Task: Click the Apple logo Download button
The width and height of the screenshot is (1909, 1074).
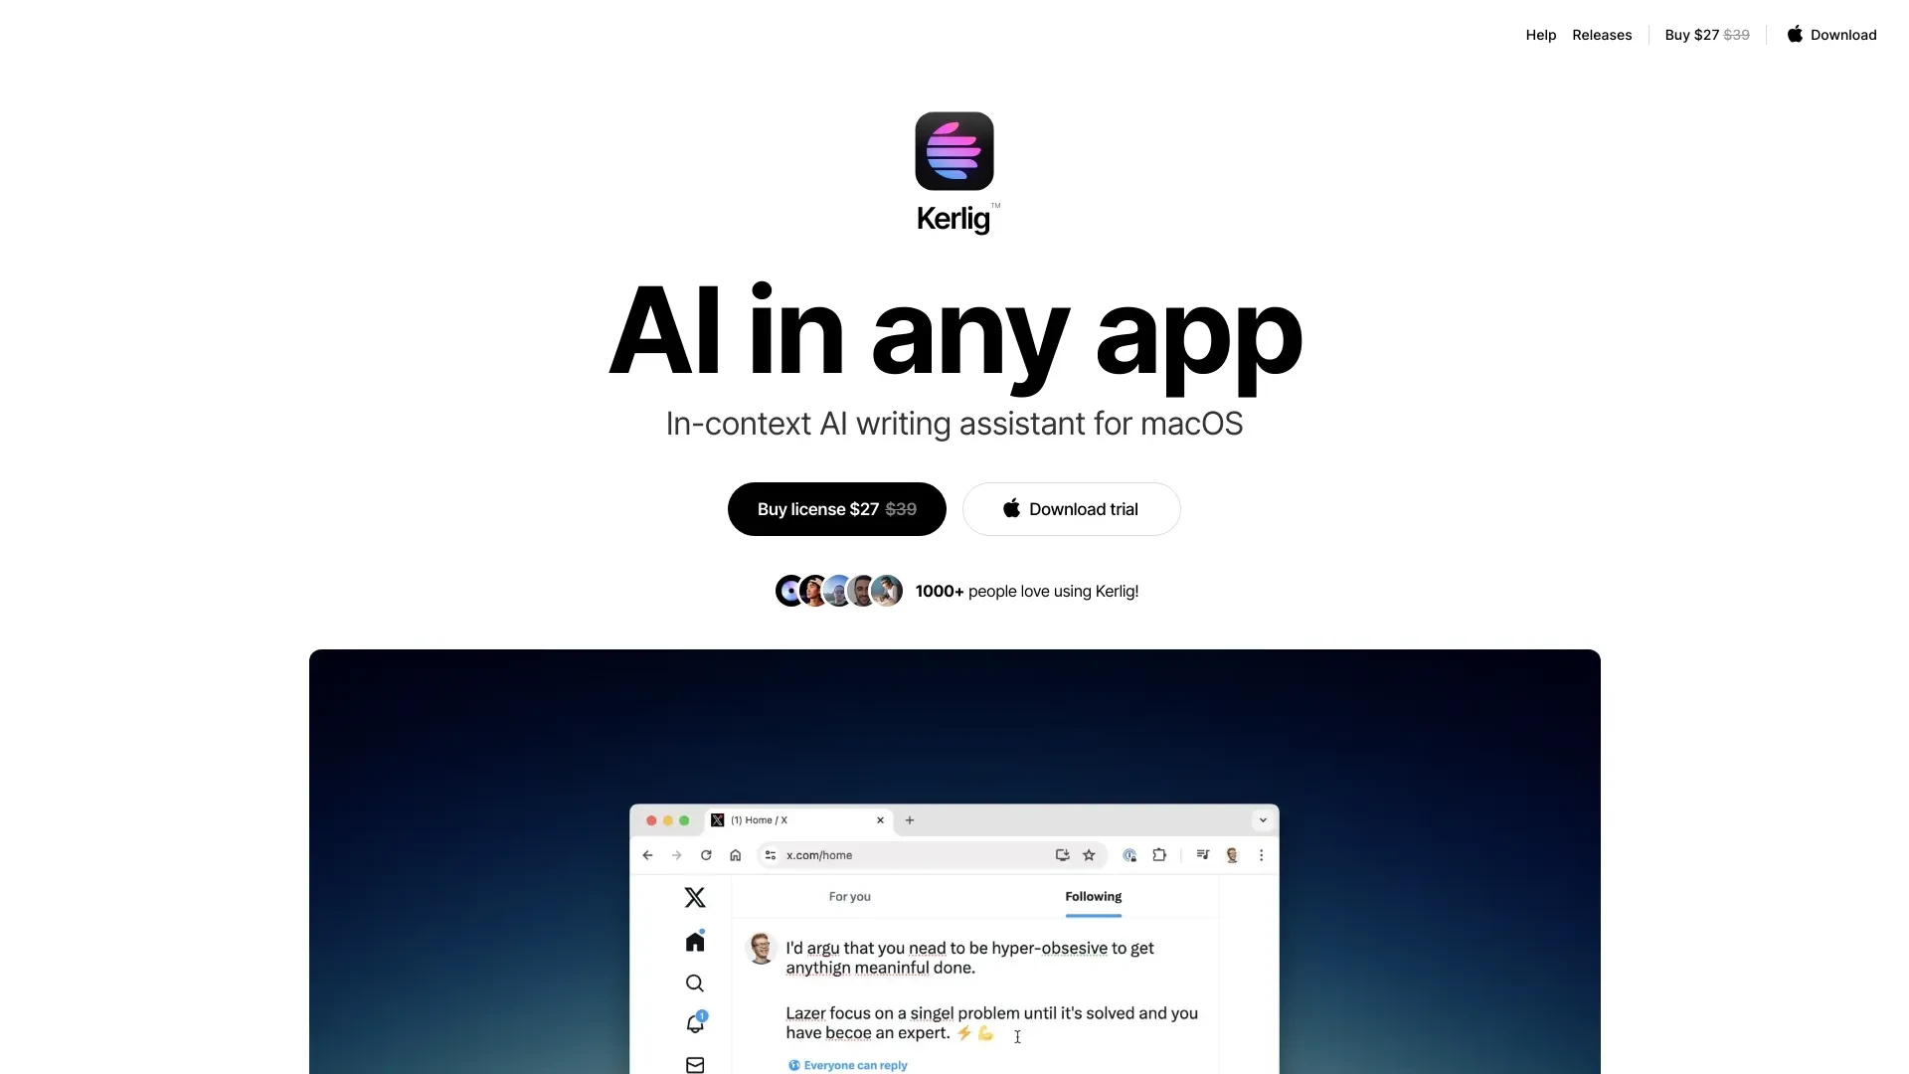Action: (1831, 34)
